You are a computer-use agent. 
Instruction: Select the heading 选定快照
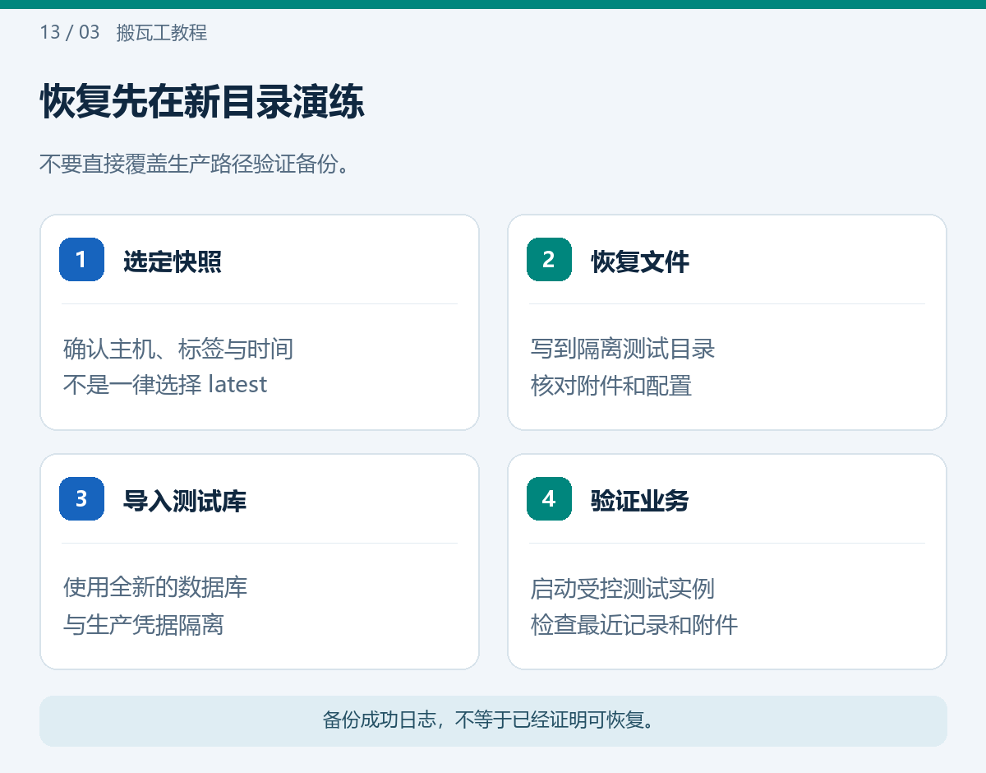point(173,262)
